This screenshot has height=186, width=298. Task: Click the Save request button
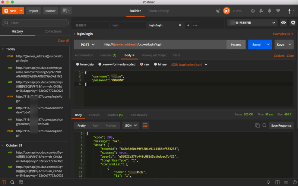point(280,44)
